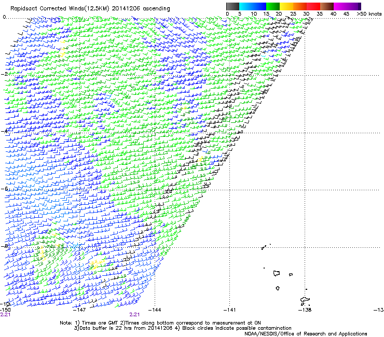Select the cyan-blue 5-15 knots color band
Viewport: 384px width, 337px height.
253,6
